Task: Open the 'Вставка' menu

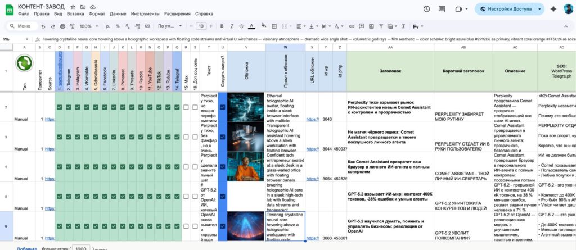Action: [75, 14]
